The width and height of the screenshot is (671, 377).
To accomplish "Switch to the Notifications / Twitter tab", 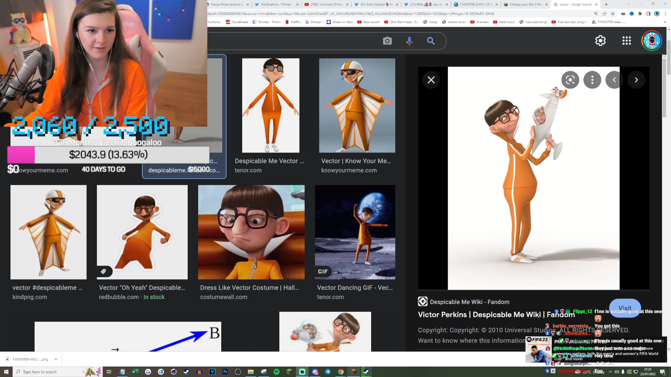I will (x=276, y=5).
